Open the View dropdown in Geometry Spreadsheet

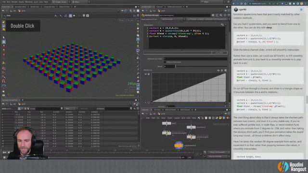[70, 109]
